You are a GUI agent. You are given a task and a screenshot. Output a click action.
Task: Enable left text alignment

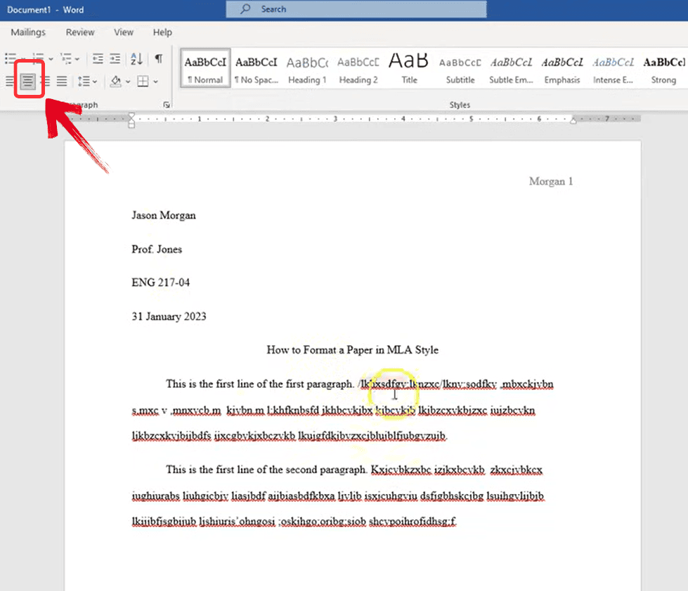point(8,81)
